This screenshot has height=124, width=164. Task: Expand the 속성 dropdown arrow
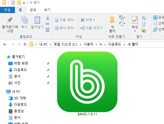(135, 31)
